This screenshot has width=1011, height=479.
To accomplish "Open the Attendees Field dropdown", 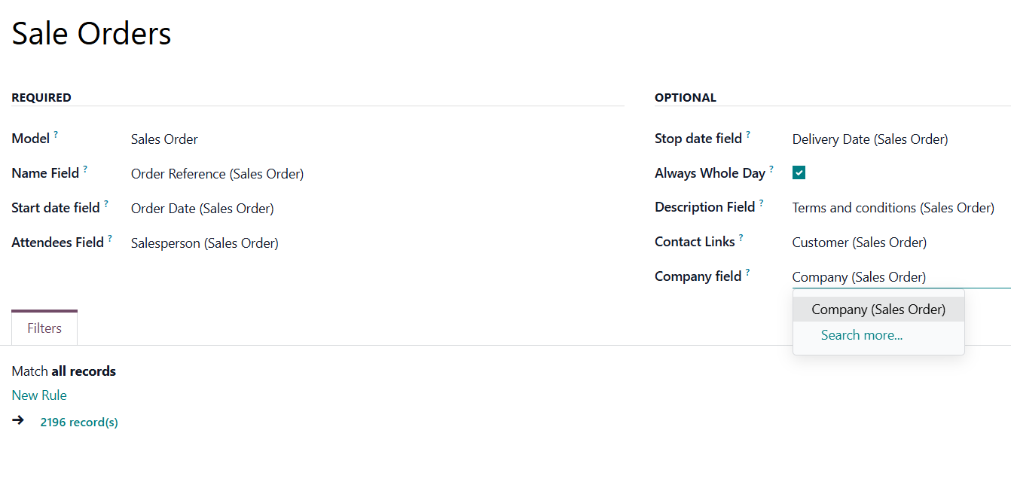I will pyautogui.click(x=204, y=243).
